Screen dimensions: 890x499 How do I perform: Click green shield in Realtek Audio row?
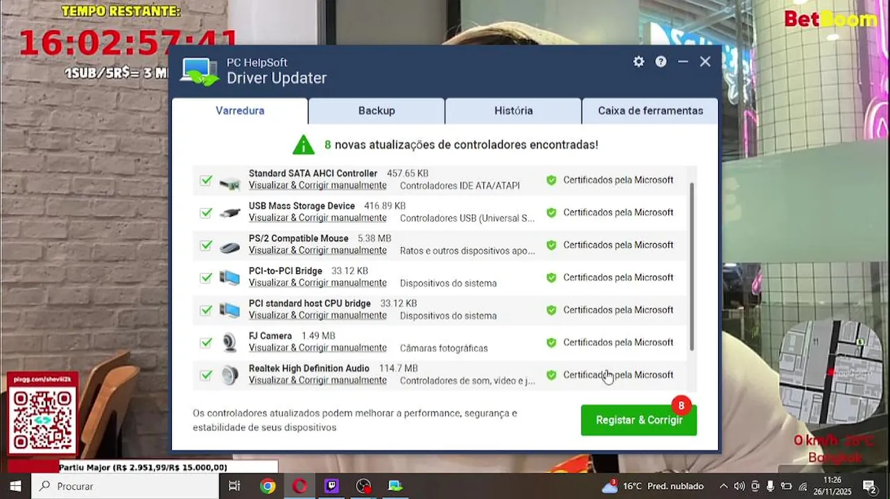pyautogui.click(x=551, y=375)
